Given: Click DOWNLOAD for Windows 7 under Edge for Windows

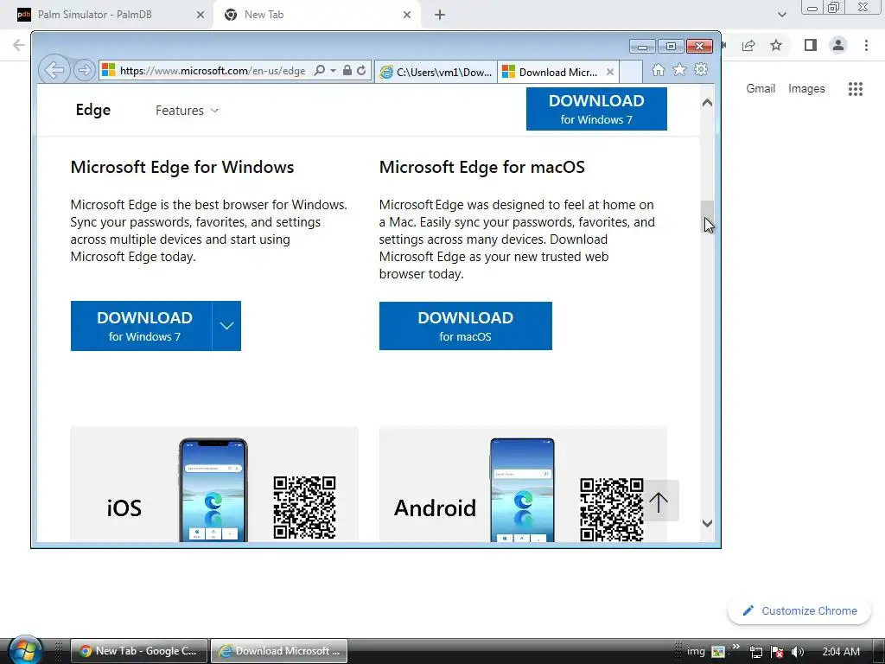Looking at the screenshot, I should (x=142, y=326).
